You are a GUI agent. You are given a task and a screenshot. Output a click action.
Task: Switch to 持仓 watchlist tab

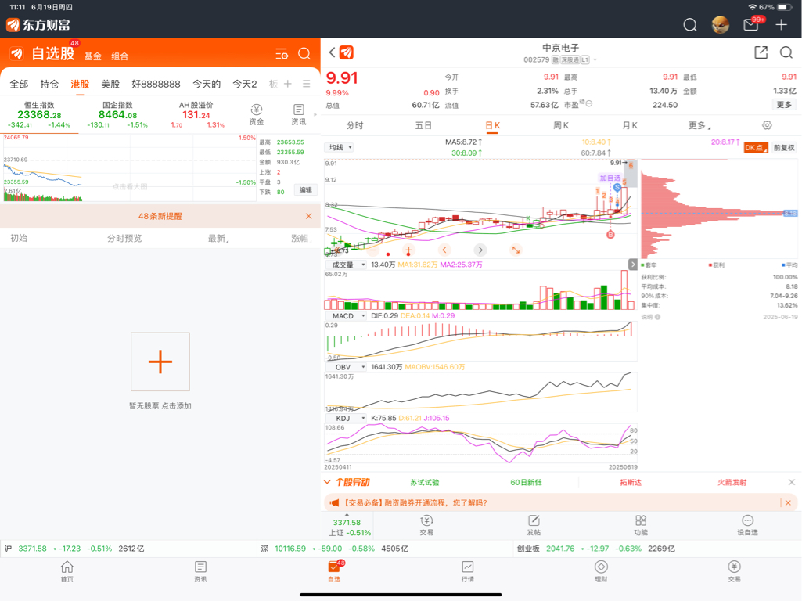(x=49, y=84)
